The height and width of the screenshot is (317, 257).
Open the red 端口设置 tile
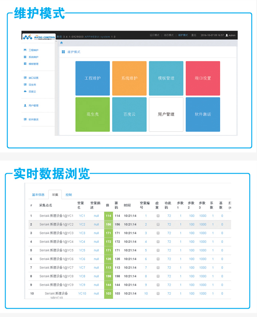click(203, 78)
